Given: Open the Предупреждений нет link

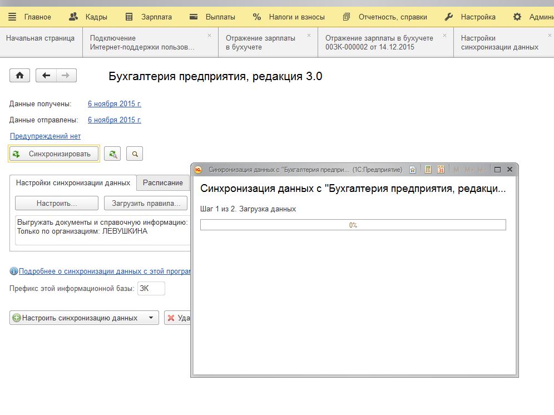Looking at the screenshot, I should pos(45,136).
